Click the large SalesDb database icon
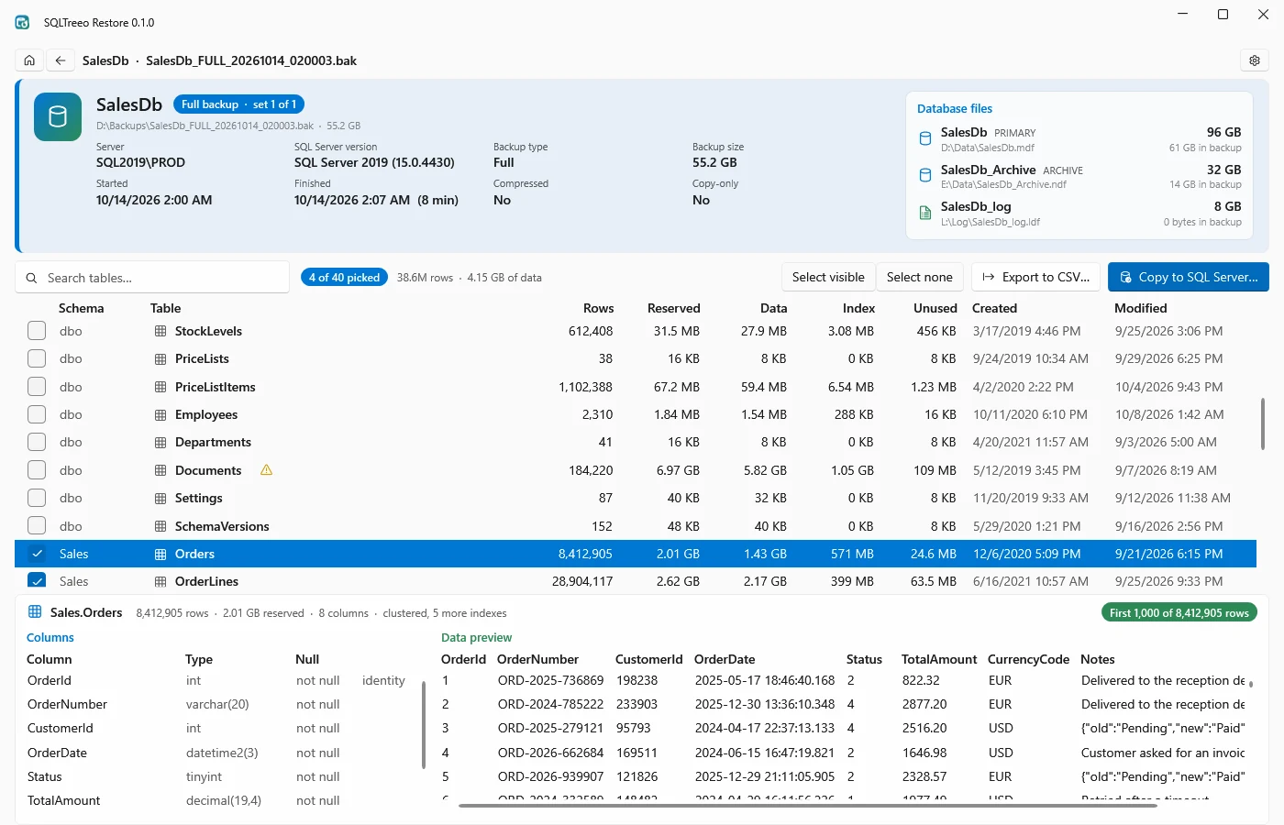This screenshot has width=1284, height=825. (x=58, y=116)
